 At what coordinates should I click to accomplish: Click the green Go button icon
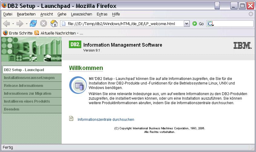point(194,24)
